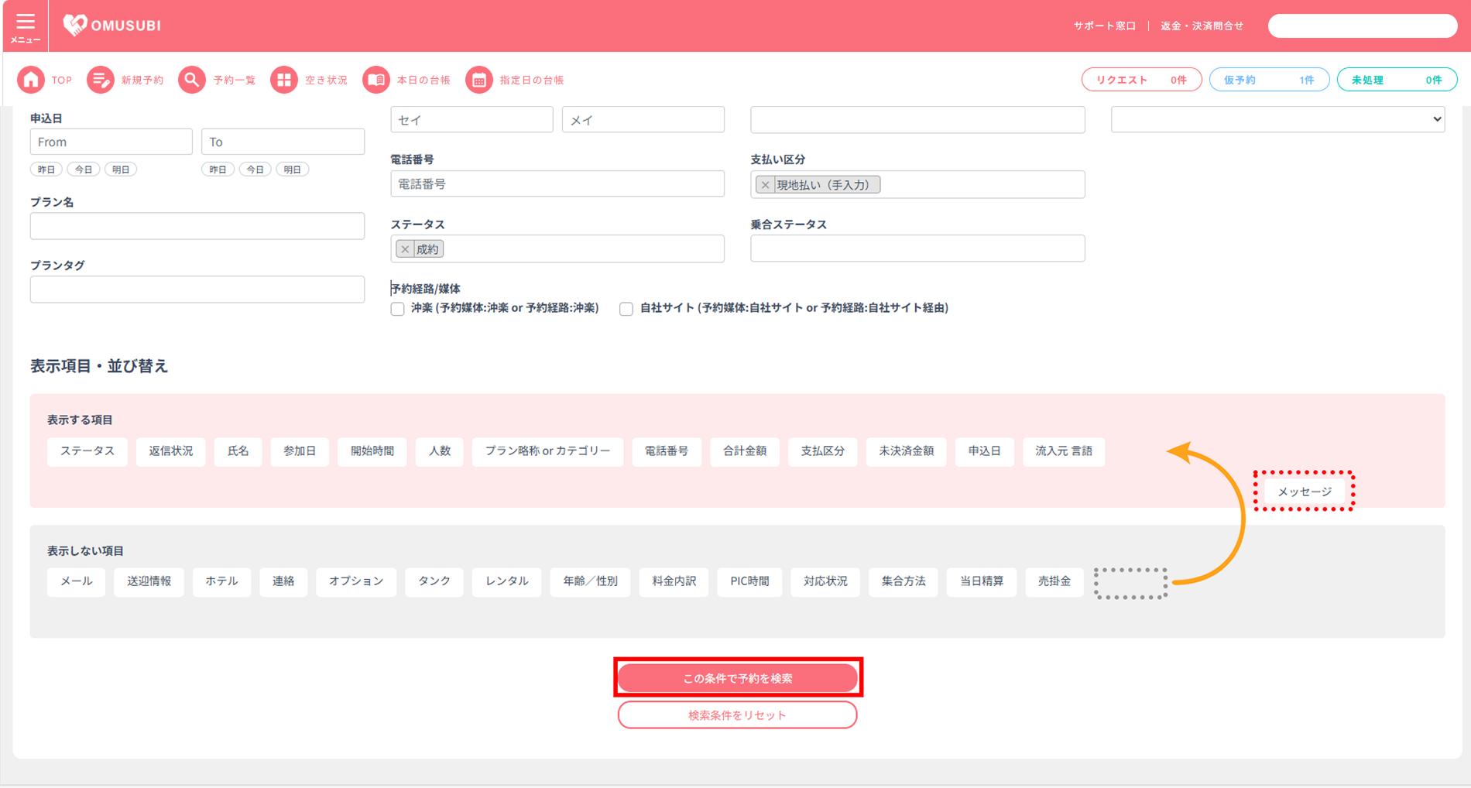The width and height of the screenshot is (1471, 788).
Task: Select the hidden 年齢／性別 chip
Action: coord(591,581)
